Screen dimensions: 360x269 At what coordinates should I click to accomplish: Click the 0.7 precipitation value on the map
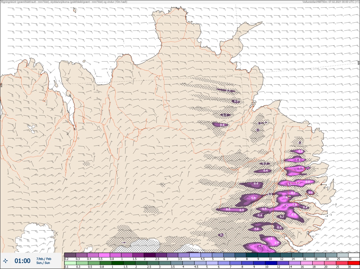point(293,193)
